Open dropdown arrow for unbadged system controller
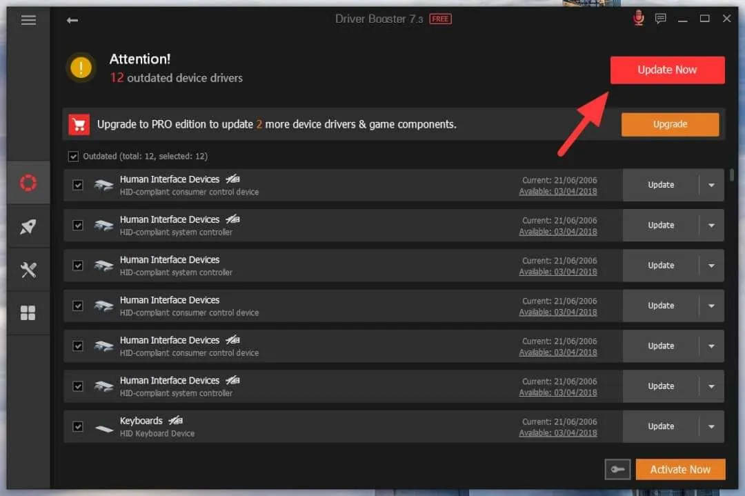The image size is (745, 496). point(711,266)
